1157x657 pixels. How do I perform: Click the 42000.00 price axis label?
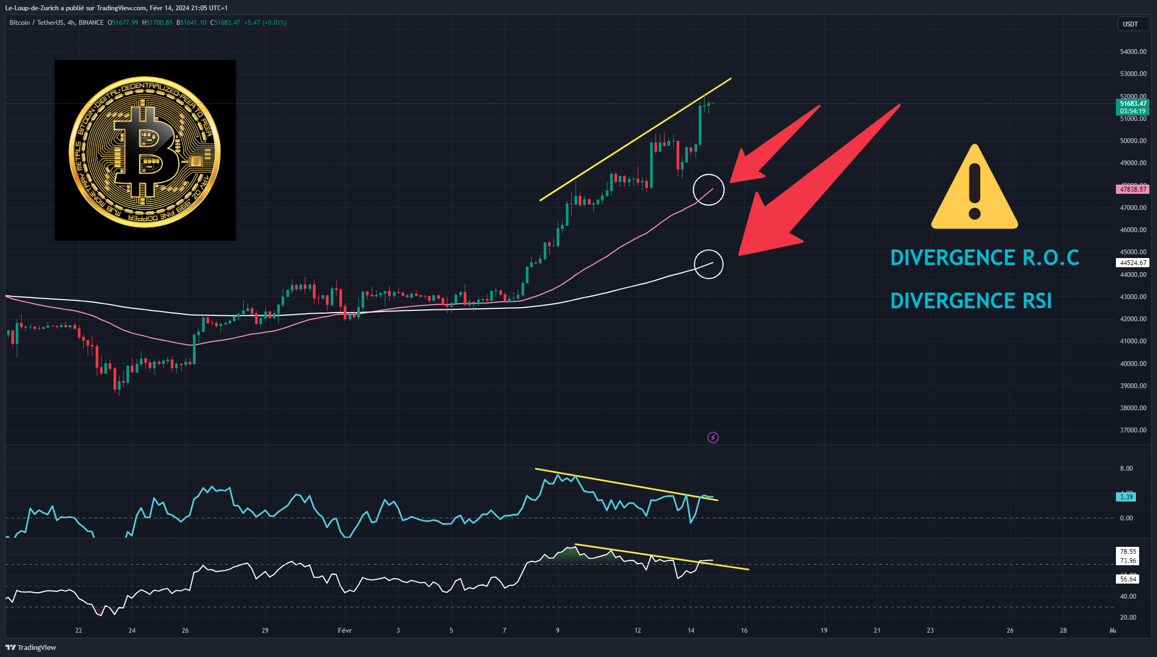pyautogui.click(x=1133, y=319)
